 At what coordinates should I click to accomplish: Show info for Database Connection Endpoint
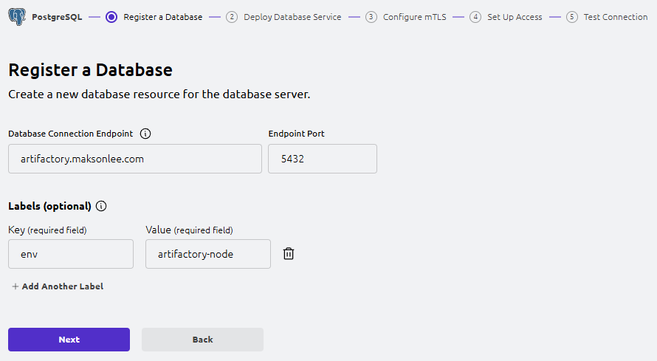tap(145, 134)
